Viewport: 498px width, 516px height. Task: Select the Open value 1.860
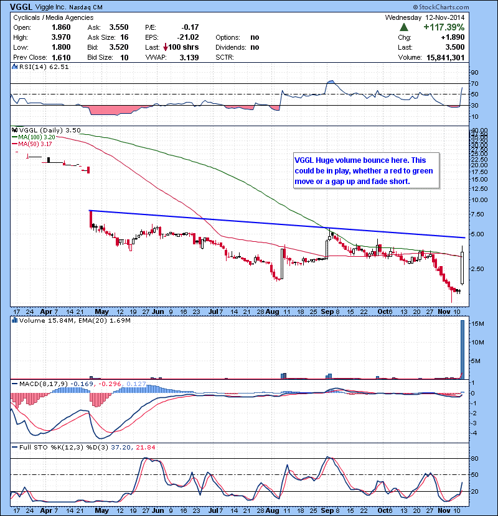click(x=61, y=27)
